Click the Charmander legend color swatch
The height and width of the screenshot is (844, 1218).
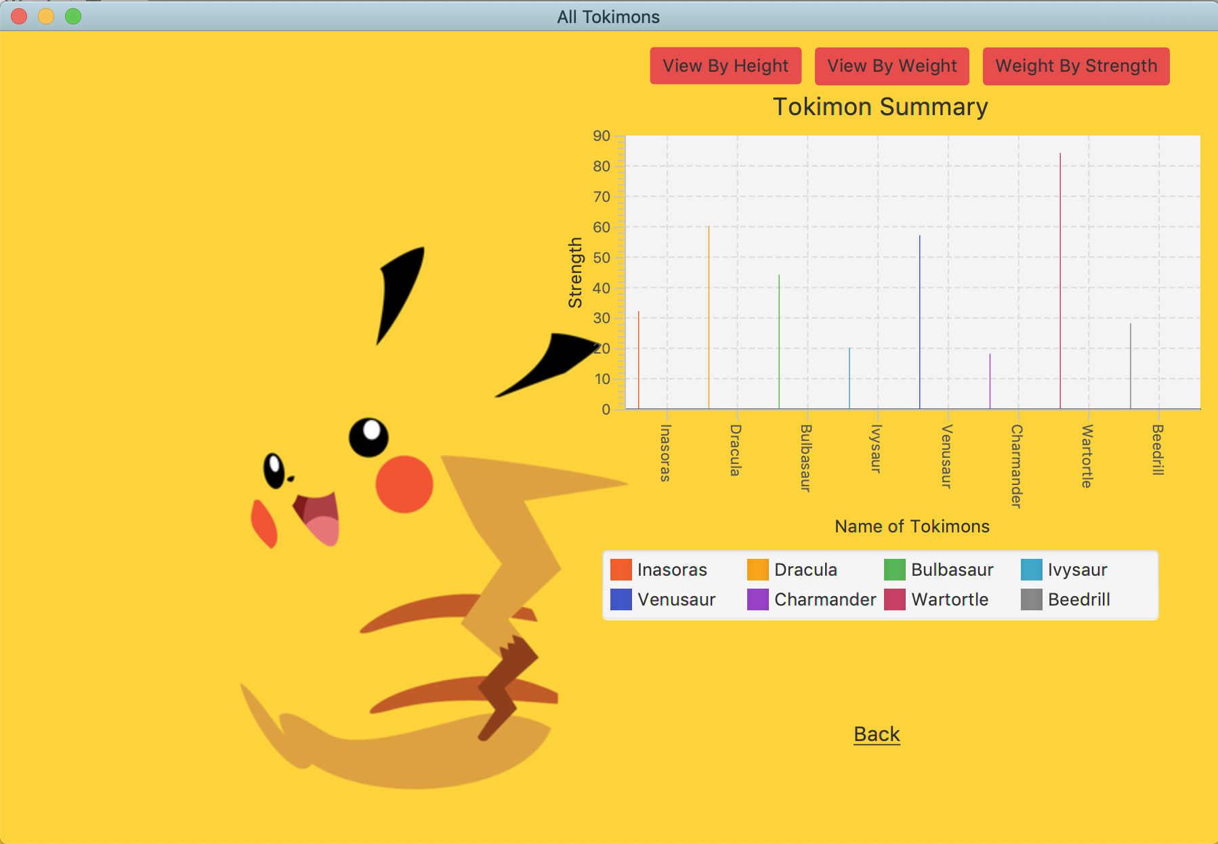pyautogui.click(x=757, y=599)
